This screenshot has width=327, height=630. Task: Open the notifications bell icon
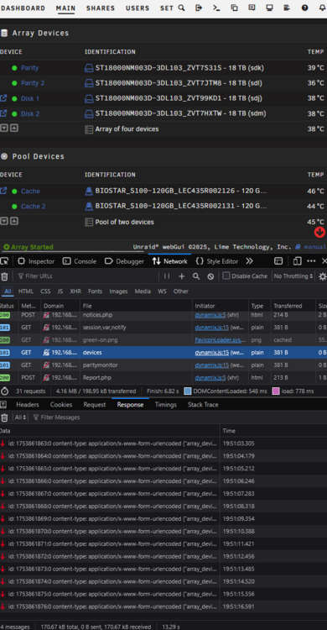(x=322, y=8)
